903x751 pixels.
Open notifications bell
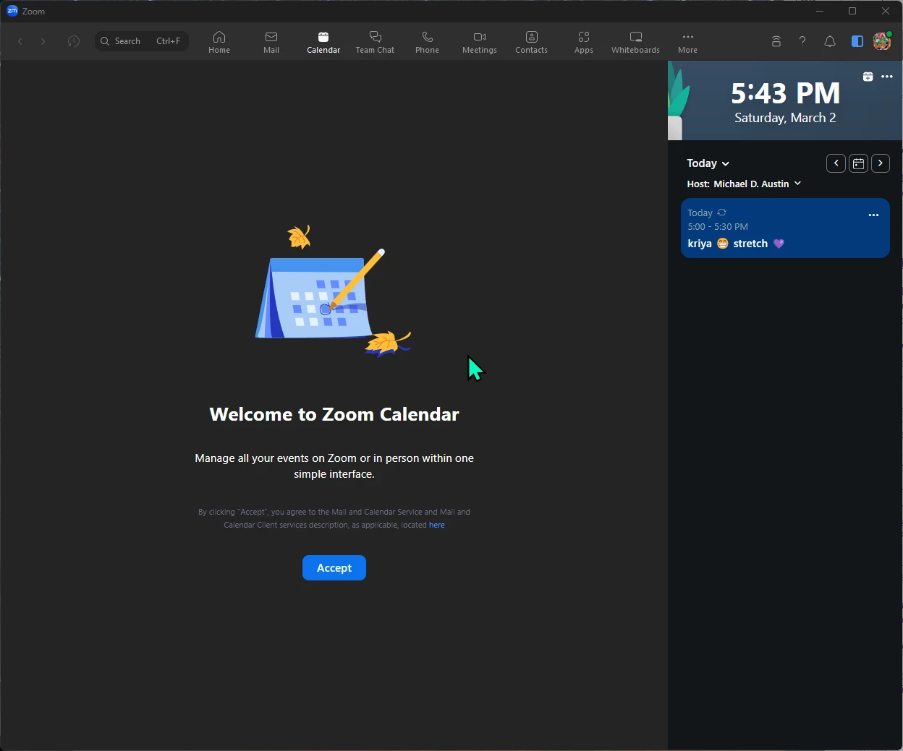[x=830, y=41]
